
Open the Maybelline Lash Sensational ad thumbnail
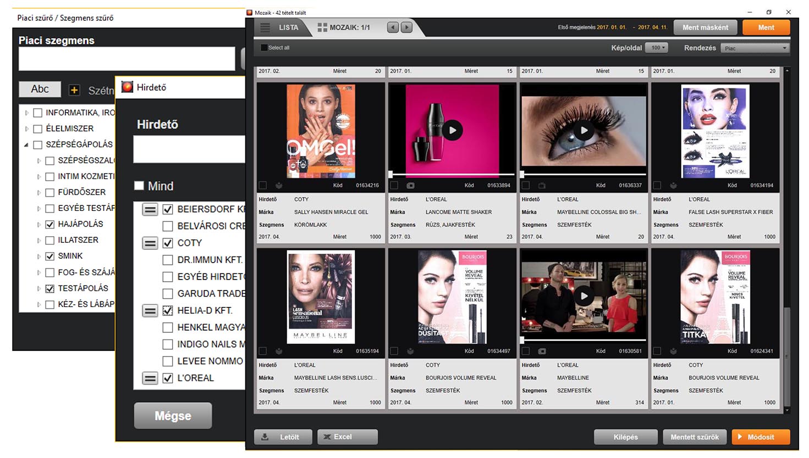click(321, 297)
